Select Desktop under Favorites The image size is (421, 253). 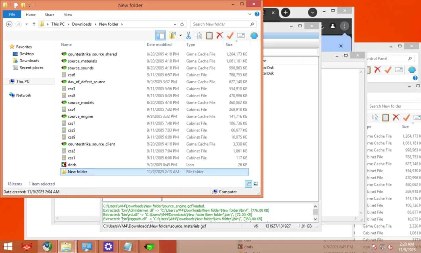pos(26,54)
